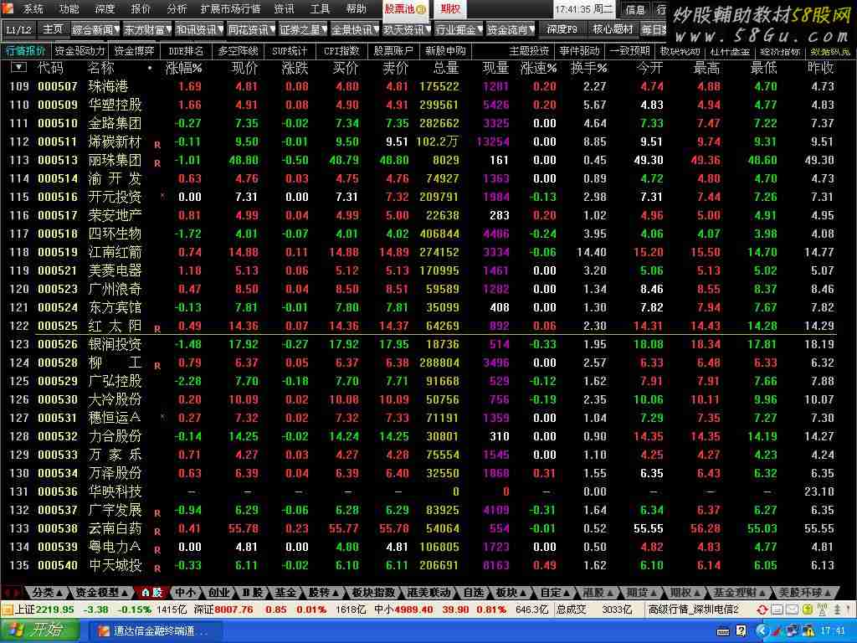
Task: Open the 工具 menu
Action: (320, 8)
